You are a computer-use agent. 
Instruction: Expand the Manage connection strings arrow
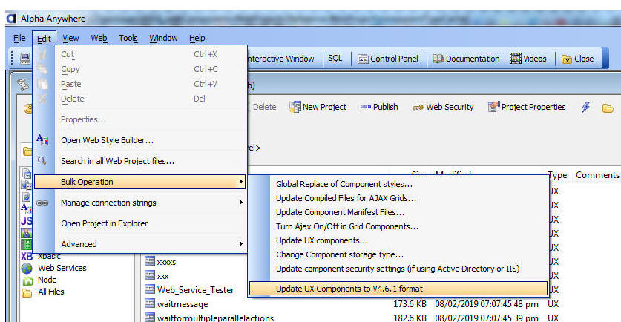(x=240, y=202)
